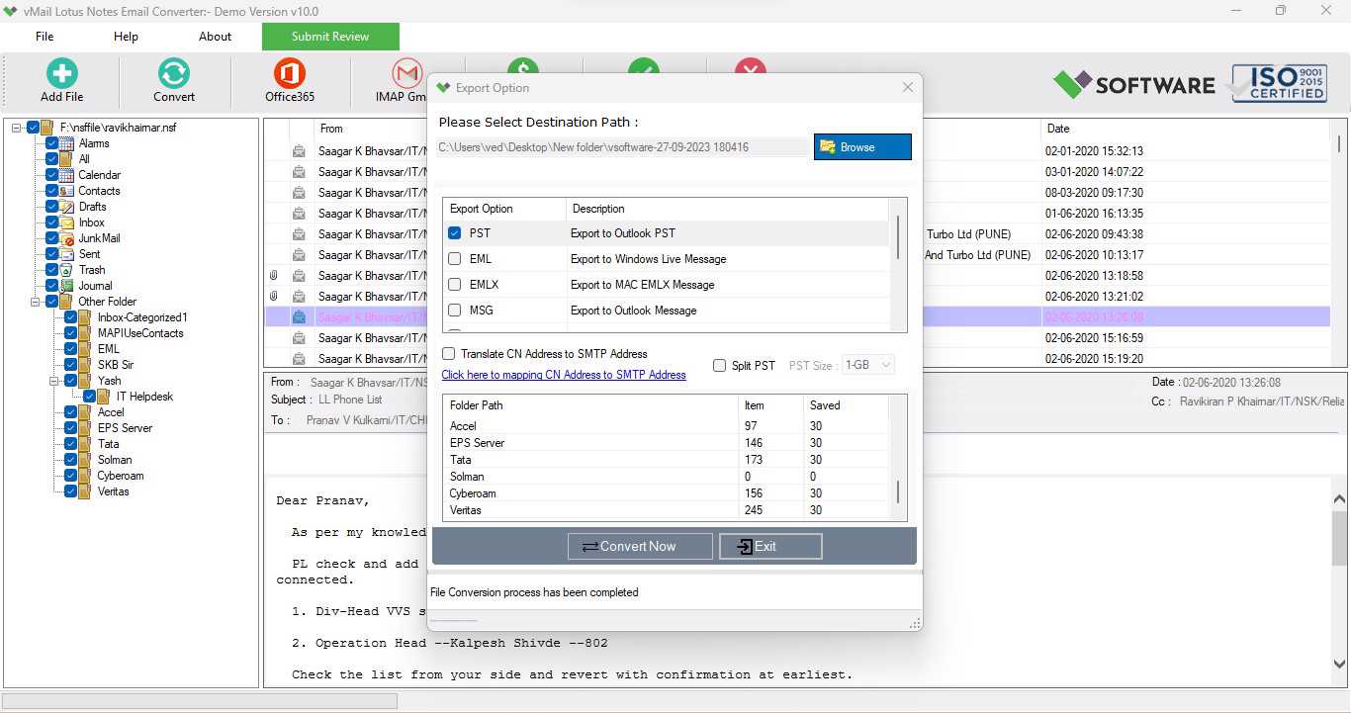
Task: Click envelope icon of 02-06-2020 15:19:20 email
Action: pyautogui.click(x=299, y=359)
